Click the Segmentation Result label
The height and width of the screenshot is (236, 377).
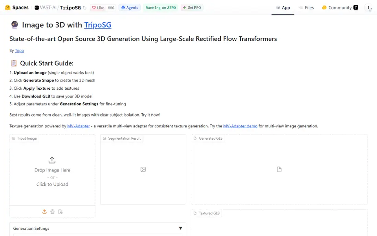122,138
